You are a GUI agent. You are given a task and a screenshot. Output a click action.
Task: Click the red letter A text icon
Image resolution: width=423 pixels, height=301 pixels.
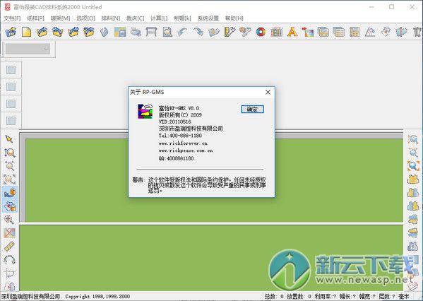pos(292,32)
